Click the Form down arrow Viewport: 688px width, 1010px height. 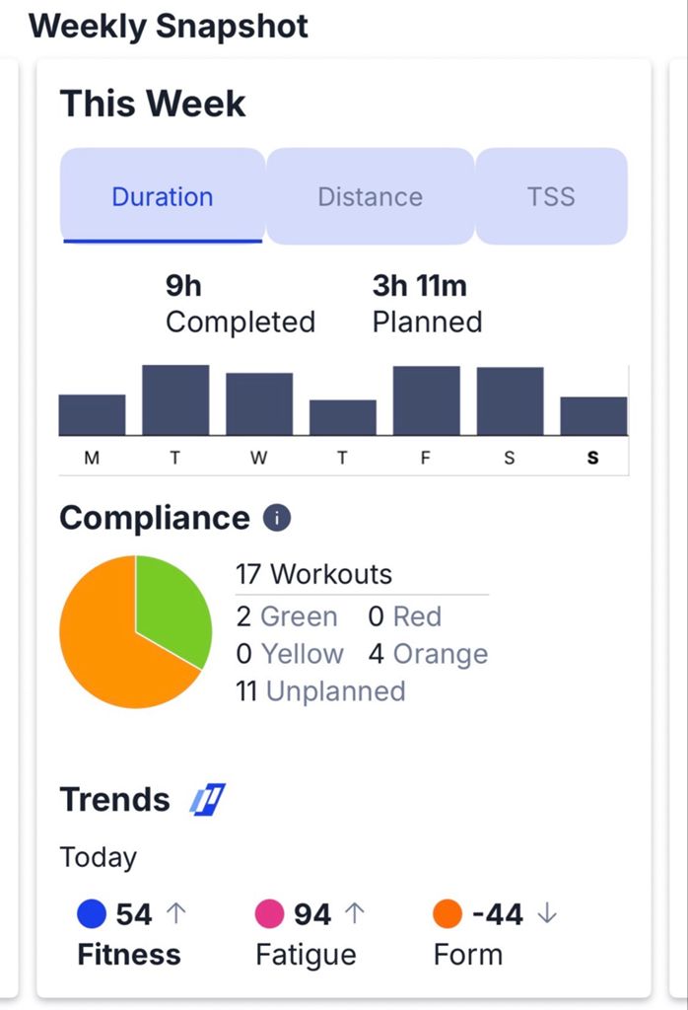click(547, 914)
